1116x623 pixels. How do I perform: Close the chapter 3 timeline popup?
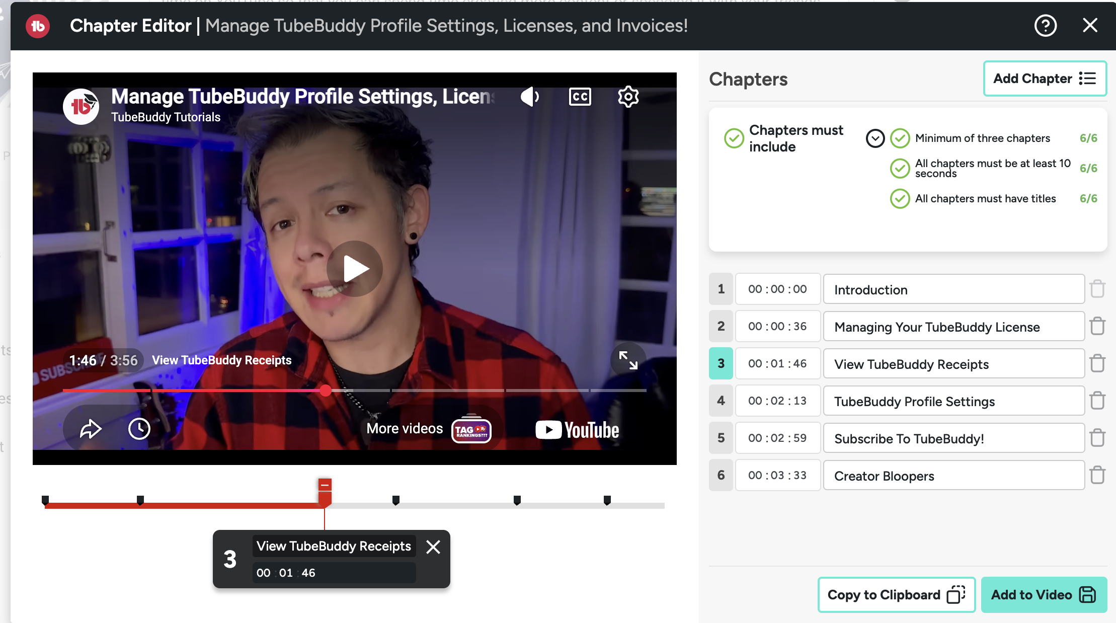(x=433, y=547)
